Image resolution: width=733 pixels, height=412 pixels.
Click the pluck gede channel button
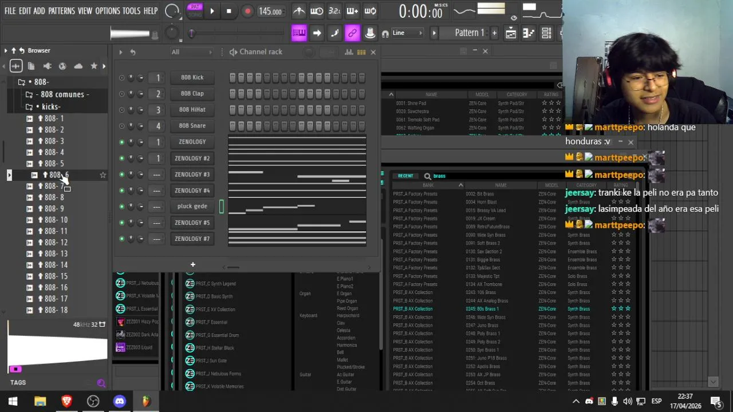pyautogui.click(x=192, y=206)
